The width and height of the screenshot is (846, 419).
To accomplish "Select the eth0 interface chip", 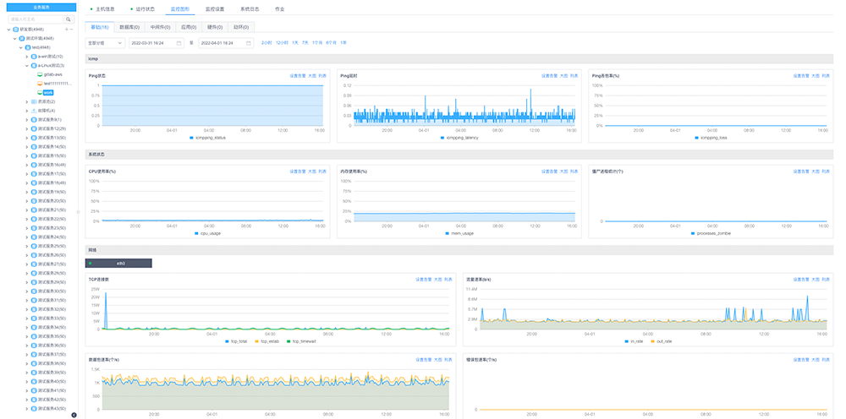I will point(118,264).
